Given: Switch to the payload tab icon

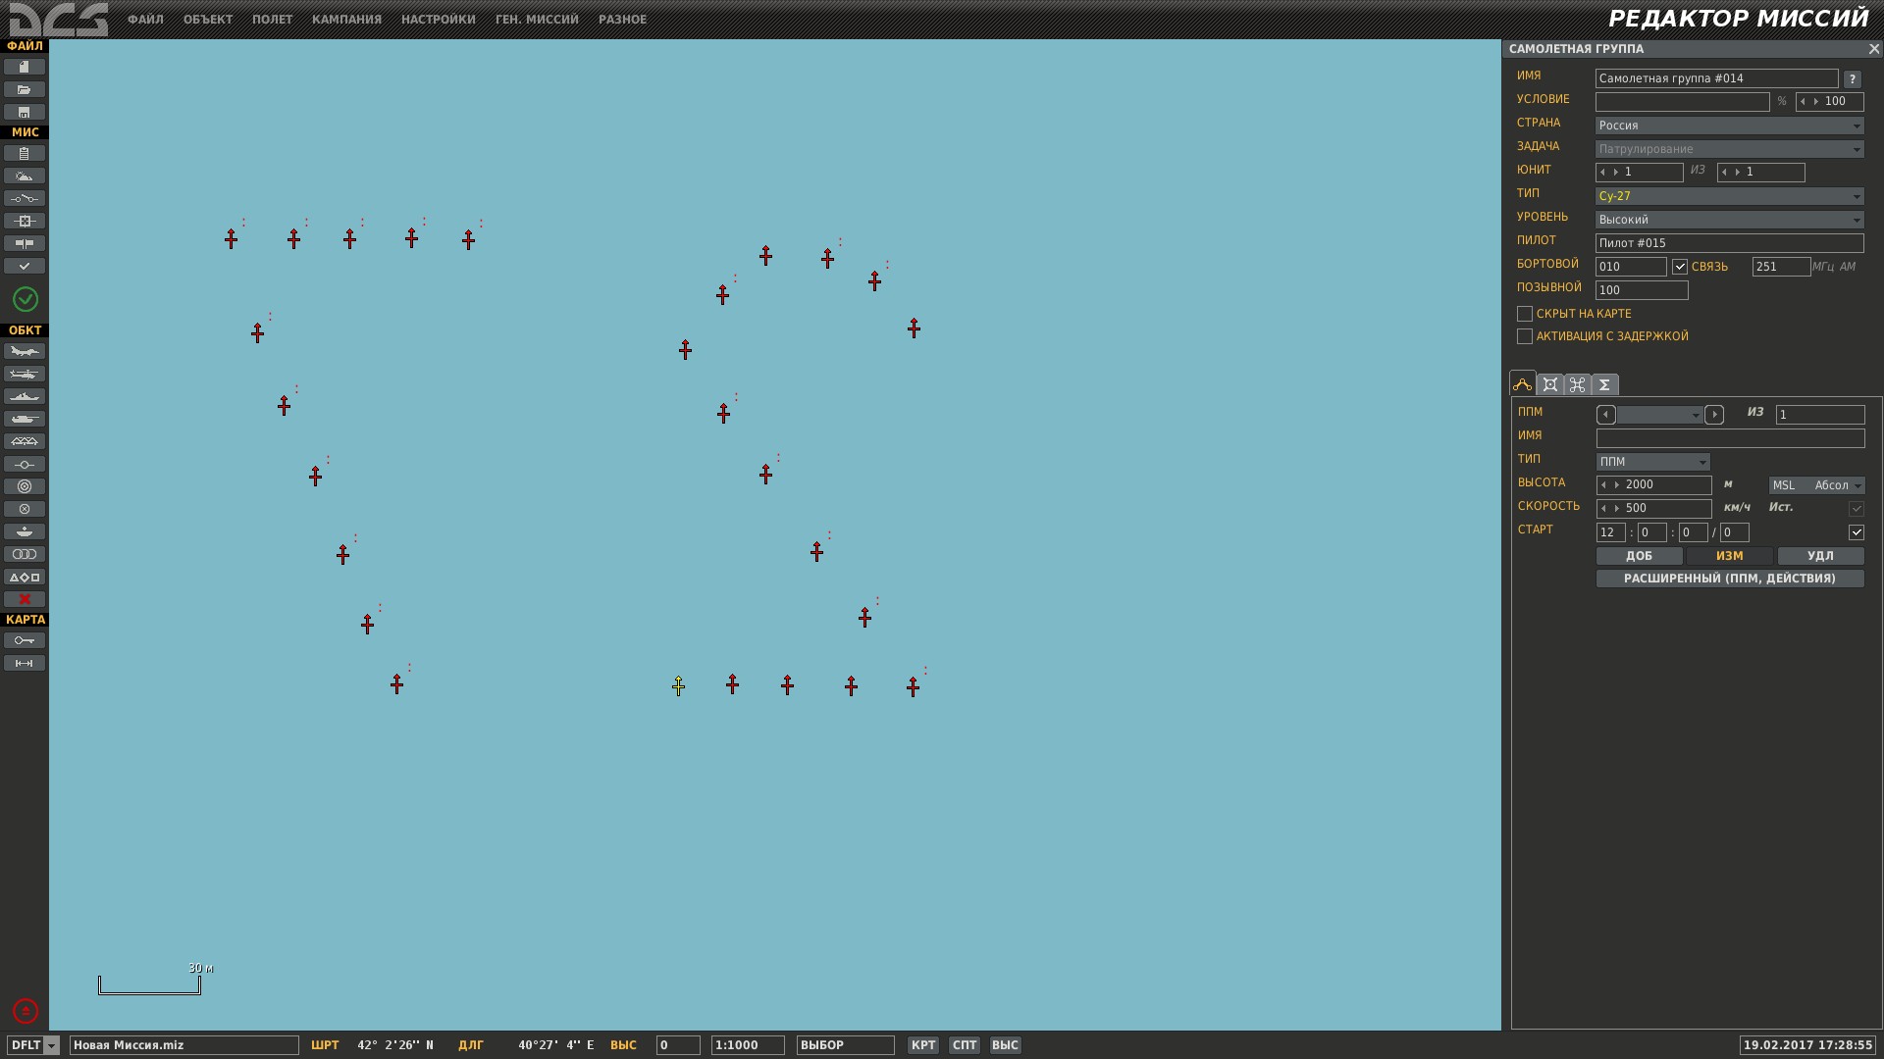Looking at the screenshot, I should point(1550,384).
